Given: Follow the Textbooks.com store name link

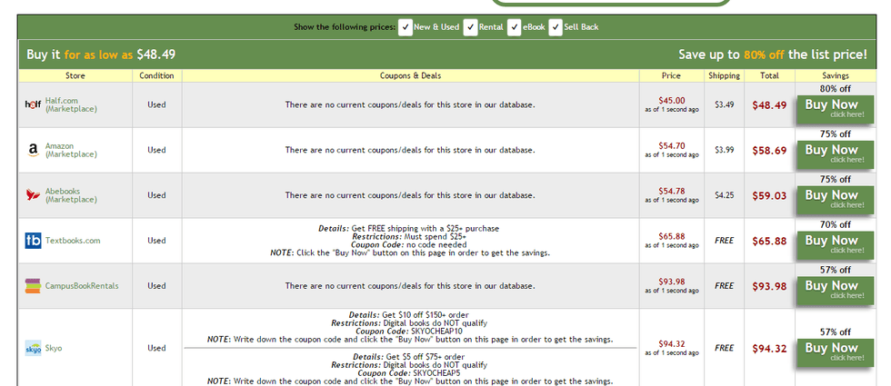Looking at the screenshot, I should coord(73,241).
